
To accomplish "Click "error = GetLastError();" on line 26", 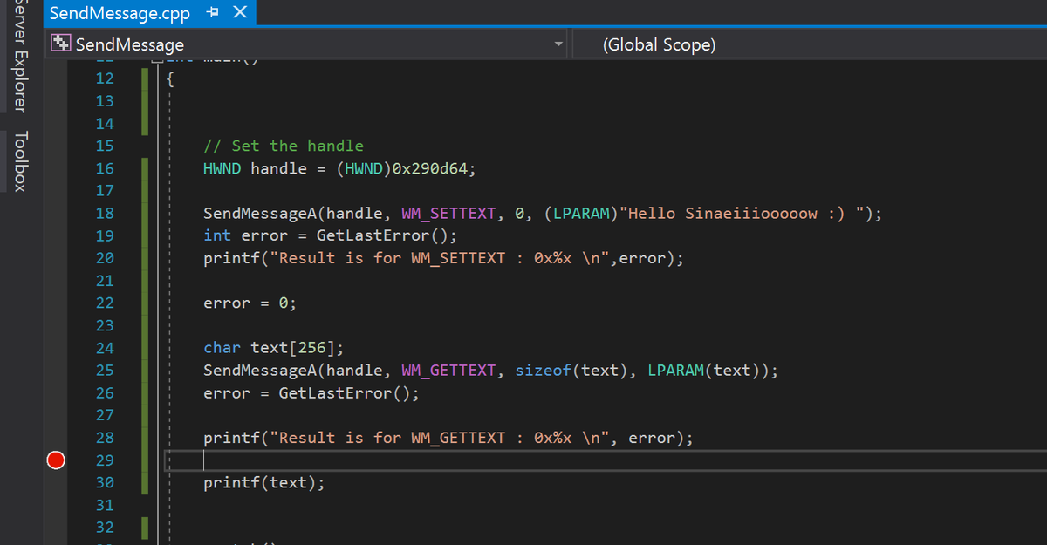I will pyautogui.click(x=311, y=393).
